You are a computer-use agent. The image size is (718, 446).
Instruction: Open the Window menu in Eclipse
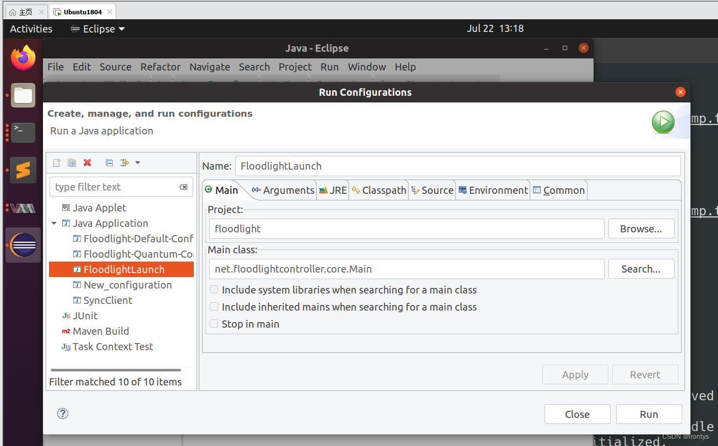367,67
